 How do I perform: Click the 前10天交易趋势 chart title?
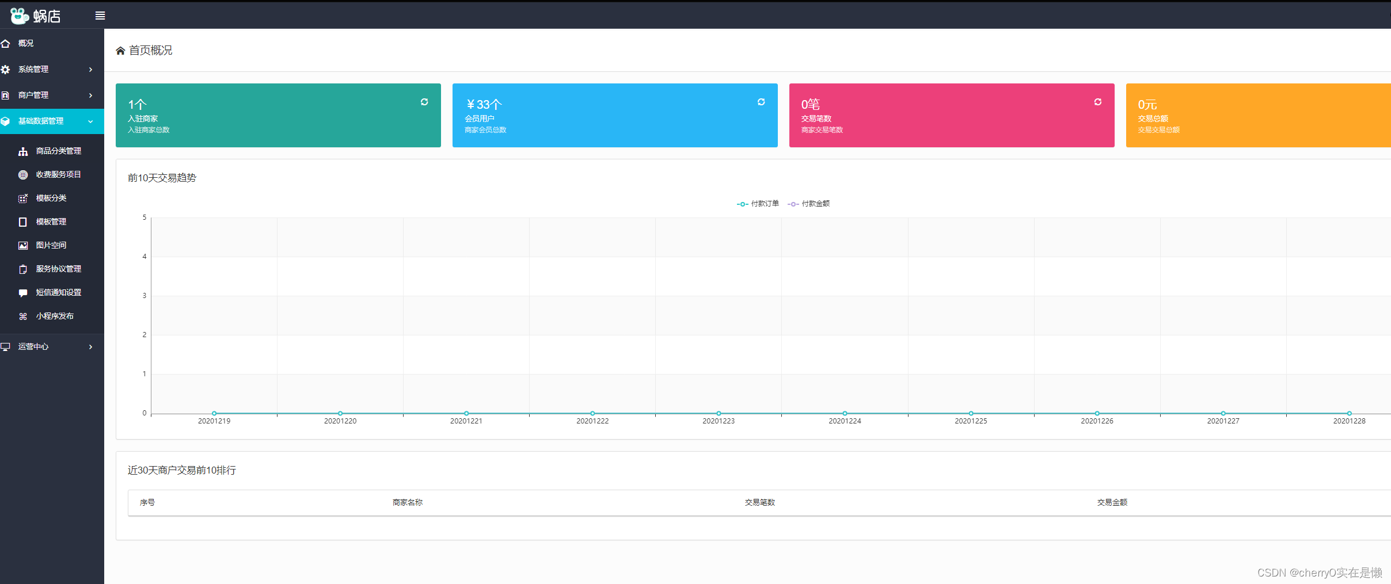162,178
